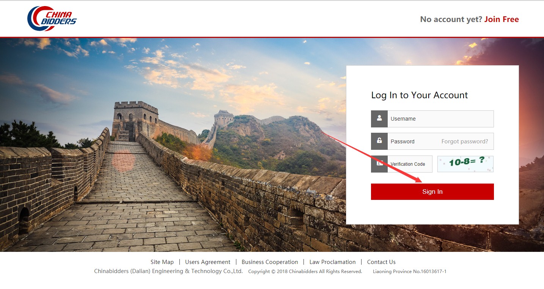Focus the Username input field

coord(440,119)
